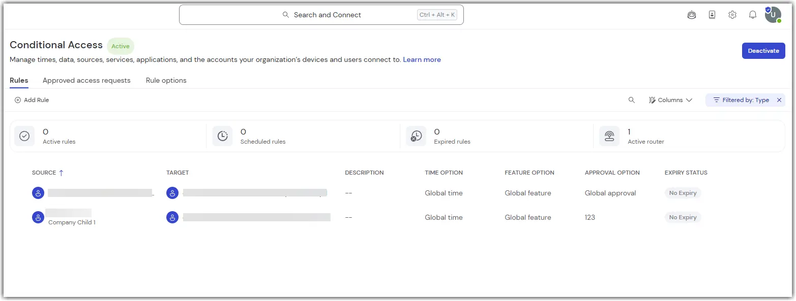Clear the Filtered by Type filter

coord(779,100)
